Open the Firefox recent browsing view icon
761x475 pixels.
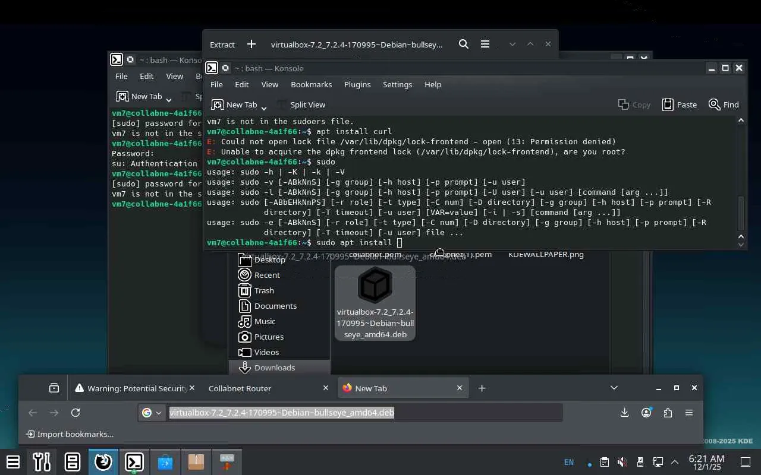coord(54,388)
